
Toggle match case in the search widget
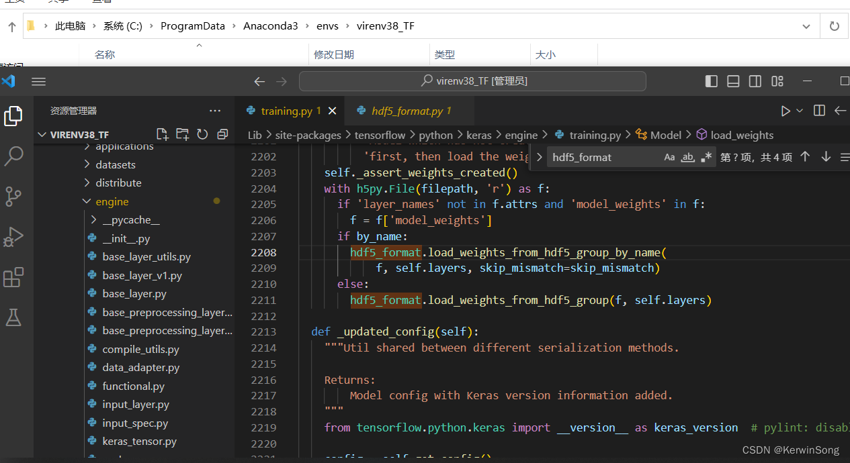click(x=669, y=156)
